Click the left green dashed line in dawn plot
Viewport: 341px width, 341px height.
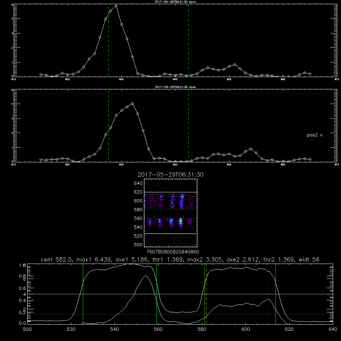click(x=108, y=40)
